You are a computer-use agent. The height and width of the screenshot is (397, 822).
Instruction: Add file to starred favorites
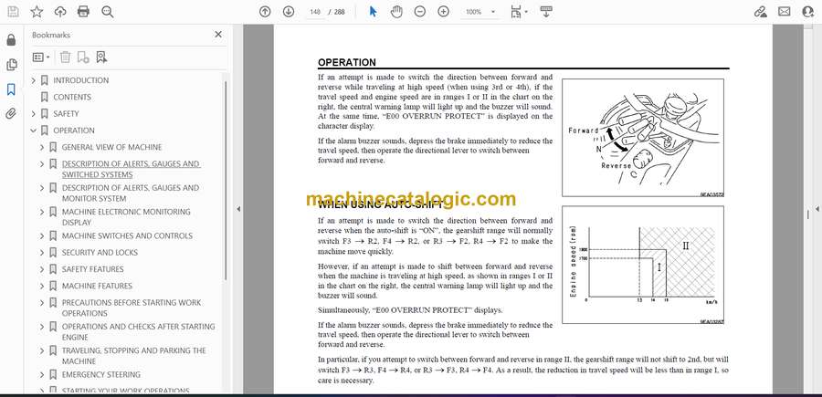point(37,12)
